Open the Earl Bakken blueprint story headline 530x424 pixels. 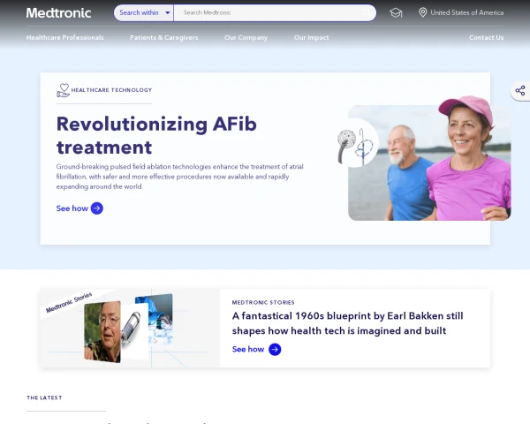pos(347,323)
